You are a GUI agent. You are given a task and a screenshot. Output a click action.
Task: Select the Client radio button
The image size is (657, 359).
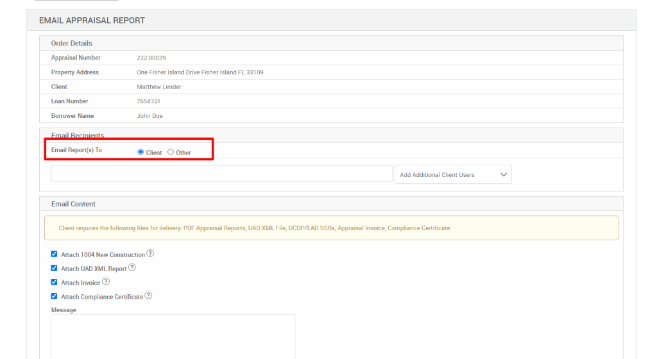141,152
